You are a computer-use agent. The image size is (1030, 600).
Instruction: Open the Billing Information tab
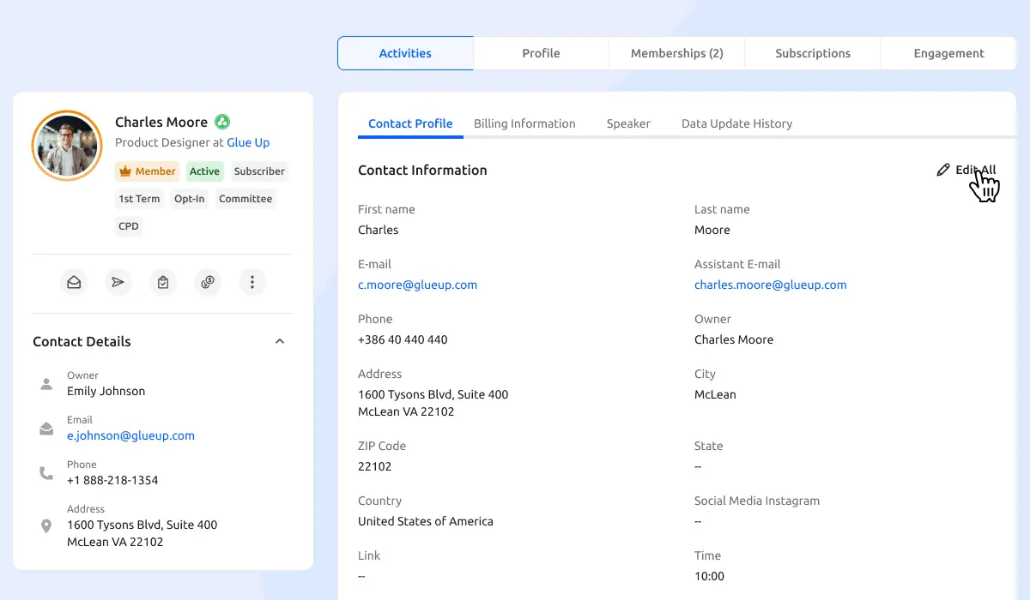(524, 123)
